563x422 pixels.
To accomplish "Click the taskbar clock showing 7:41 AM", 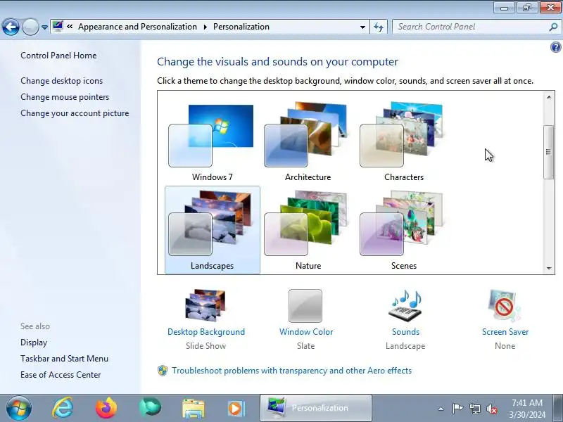I will [527, 409].
